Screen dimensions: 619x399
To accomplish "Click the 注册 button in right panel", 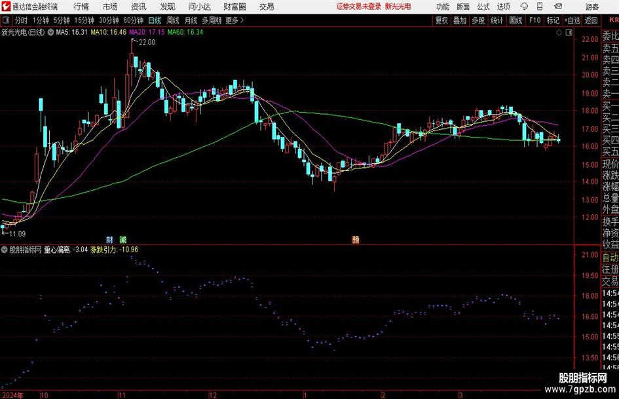I will coord(610,269).
